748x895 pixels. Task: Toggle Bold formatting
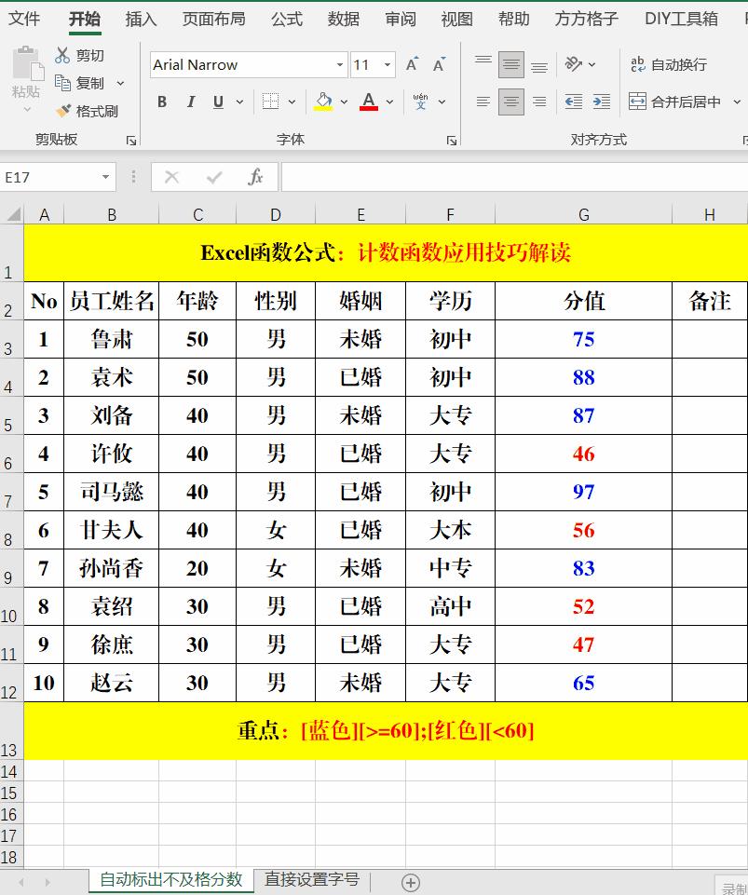click(x=161, y=102)
